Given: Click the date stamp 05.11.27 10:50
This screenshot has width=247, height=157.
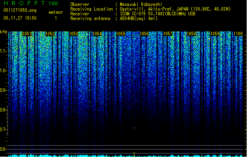Looking at the screenshot, I should coord(20,18).
